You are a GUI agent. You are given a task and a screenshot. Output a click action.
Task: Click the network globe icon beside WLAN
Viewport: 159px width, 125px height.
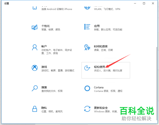tap(87, 8)
